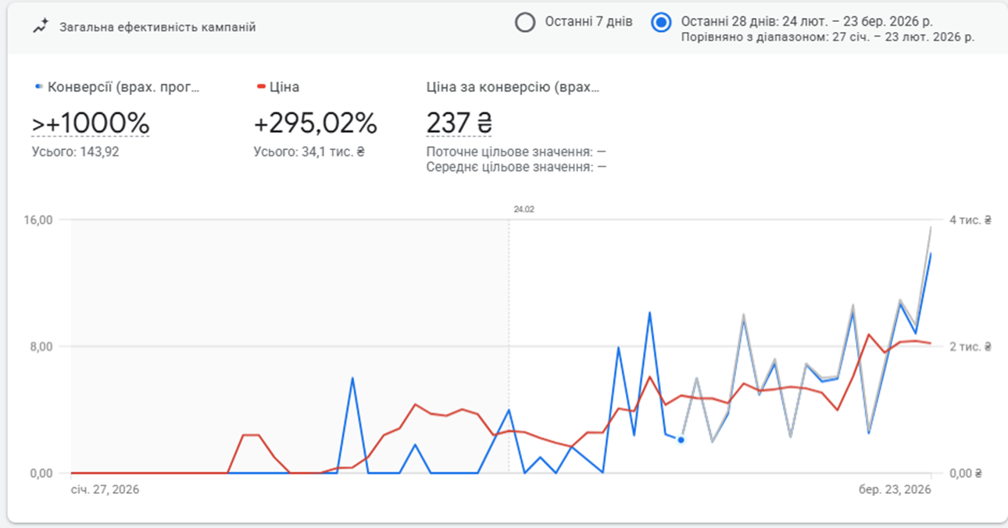Click the red legend marker next to Ціна
Viewport: 1008px width, 528px height.
pos(260,87)
